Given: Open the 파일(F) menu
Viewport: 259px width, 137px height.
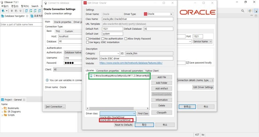Looking at the screenshot, I should pyautogui.click(x=5, y=6).
